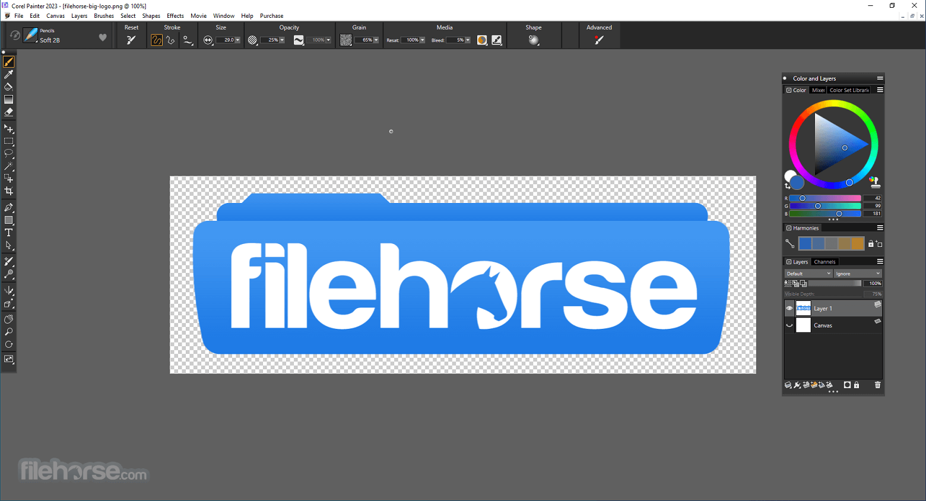
Task: Select the Rubber Stamp tool
Action: [9, 274]
